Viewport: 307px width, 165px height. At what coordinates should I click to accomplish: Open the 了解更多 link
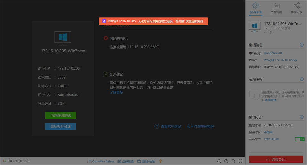pos(116,92)
